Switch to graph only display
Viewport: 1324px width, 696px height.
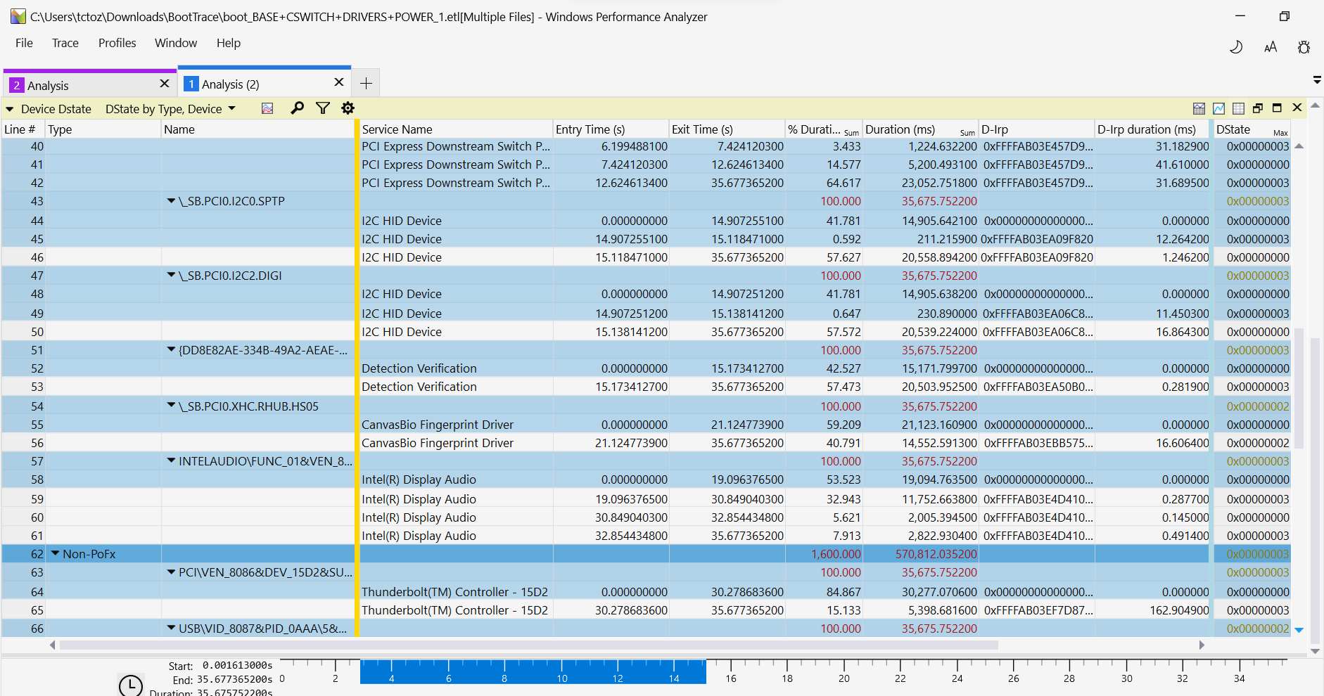(x=1219, y=108)
